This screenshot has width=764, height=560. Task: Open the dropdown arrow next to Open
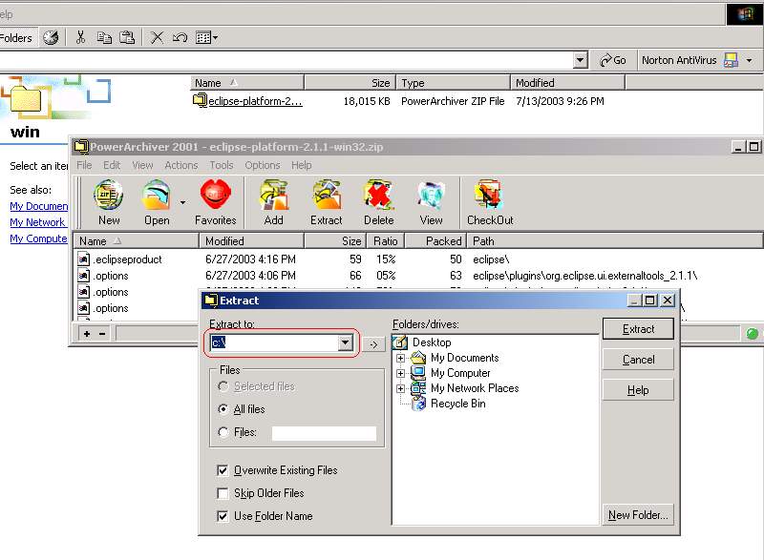[182, 202]
